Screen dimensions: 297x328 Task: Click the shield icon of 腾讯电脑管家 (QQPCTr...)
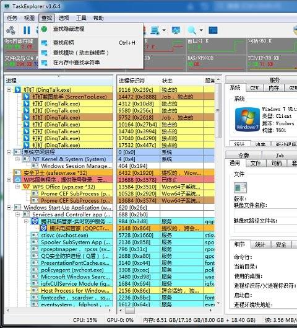43,228
